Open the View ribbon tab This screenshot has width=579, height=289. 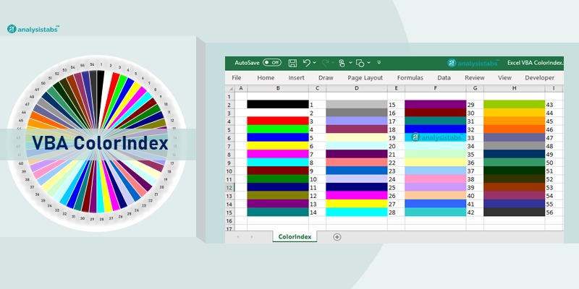pyautogui.click(x=504, y=78)
